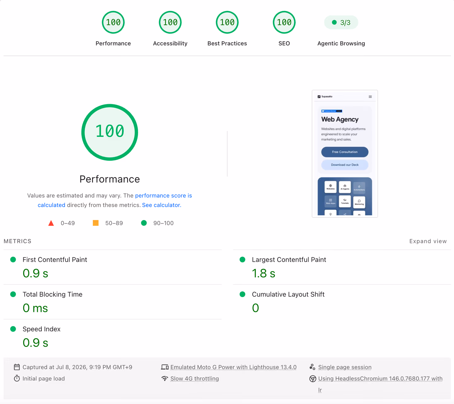Select the Largest Contentful Paint label
This screenshot has width=454, height=404.
289,259
